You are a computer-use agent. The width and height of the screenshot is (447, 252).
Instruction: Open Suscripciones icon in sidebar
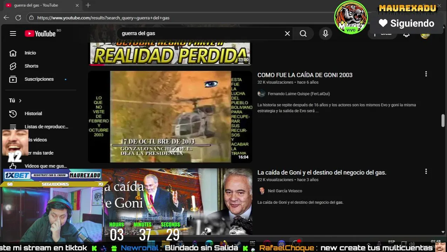coord(13,79)
